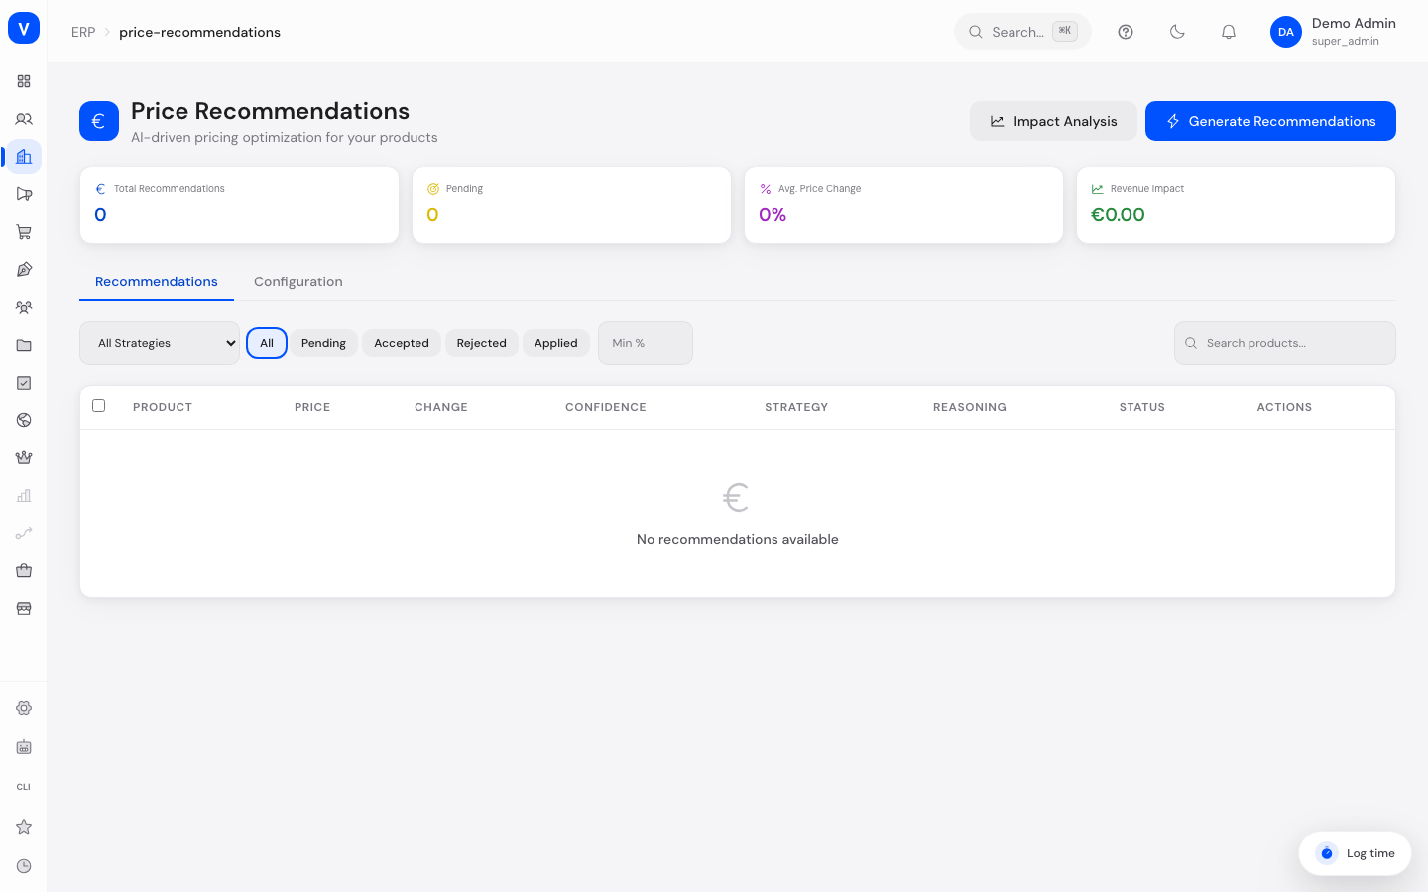Open the folder sidebar icon

coord(24,345)
